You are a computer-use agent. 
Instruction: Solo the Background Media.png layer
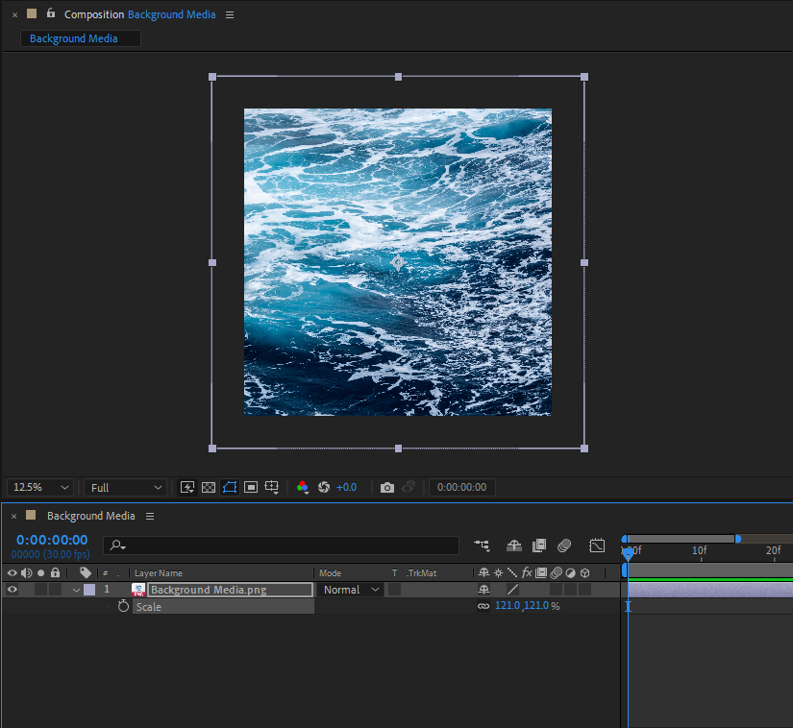pyautogui.click(x=41, y=589)
